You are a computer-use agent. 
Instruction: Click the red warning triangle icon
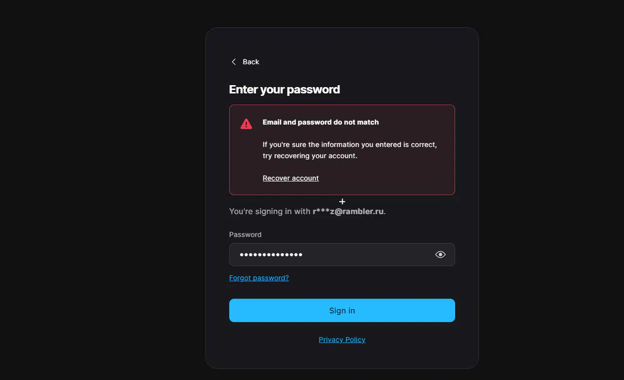pyautogui.click(x=246, y=124)
